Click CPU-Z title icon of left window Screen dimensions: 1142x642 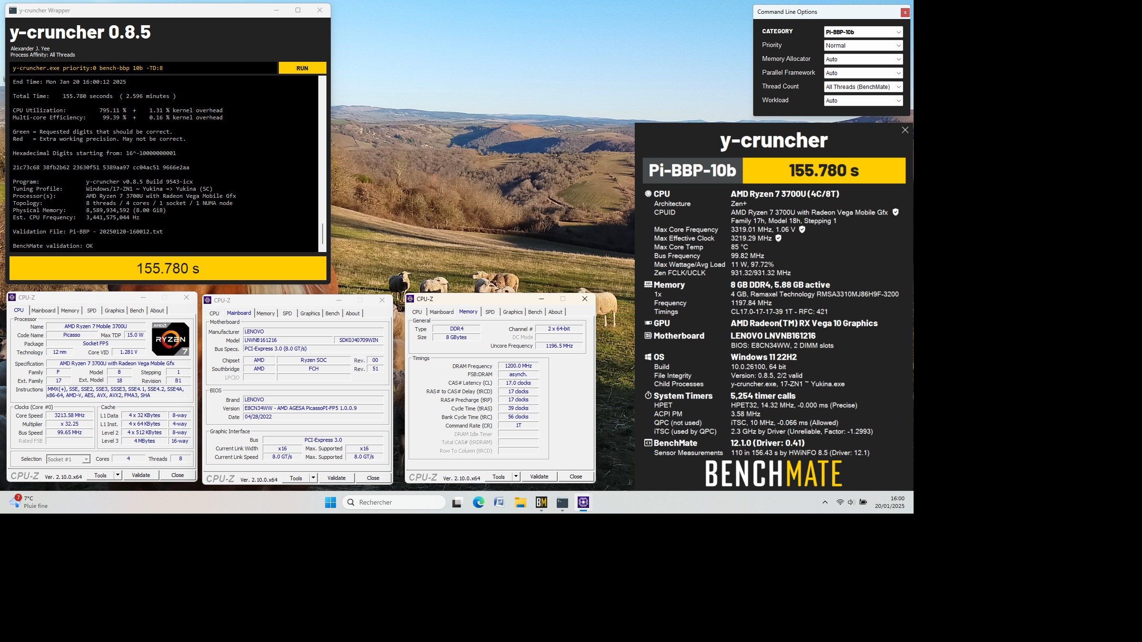[x=12, y=297]
